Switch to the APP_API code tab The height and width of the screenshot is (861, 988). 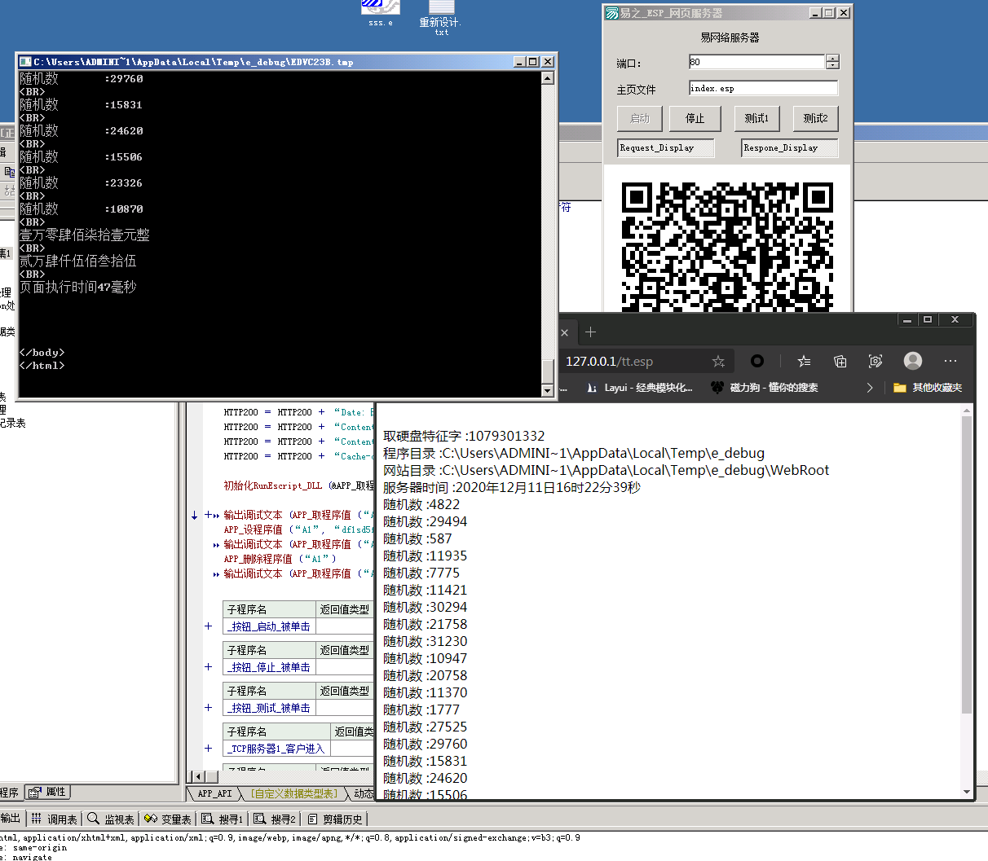coord(215,793)
